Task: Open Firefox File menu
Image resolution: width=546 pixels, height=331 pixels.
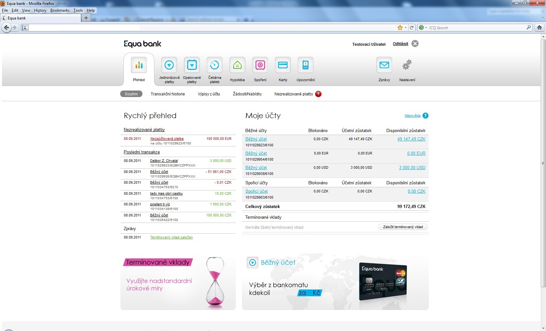Action: pyautogui.click(x=5, y=10)
